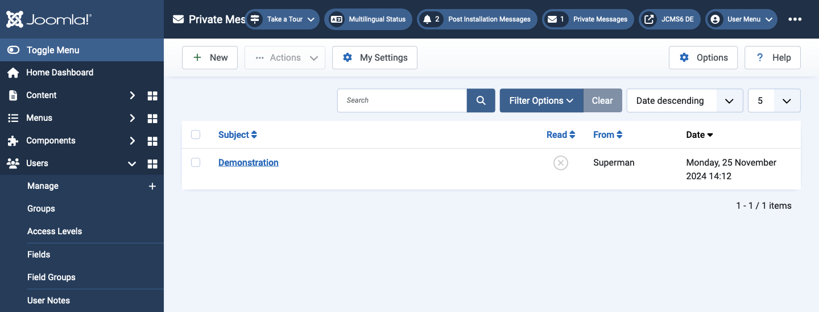The image size is (819, 312).
Task: Open the three-dots overflow menu in header
Action: coord(795,19)
